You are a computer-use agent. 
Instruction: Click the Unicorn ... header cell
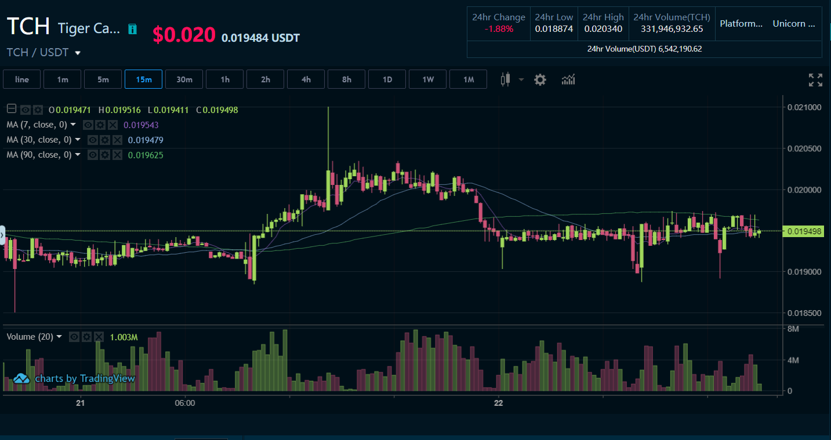coord(794,24)
